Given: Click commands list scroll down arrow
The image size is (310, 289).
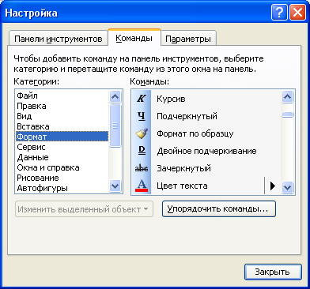Looking at the screenshot, I should [287, 187].
